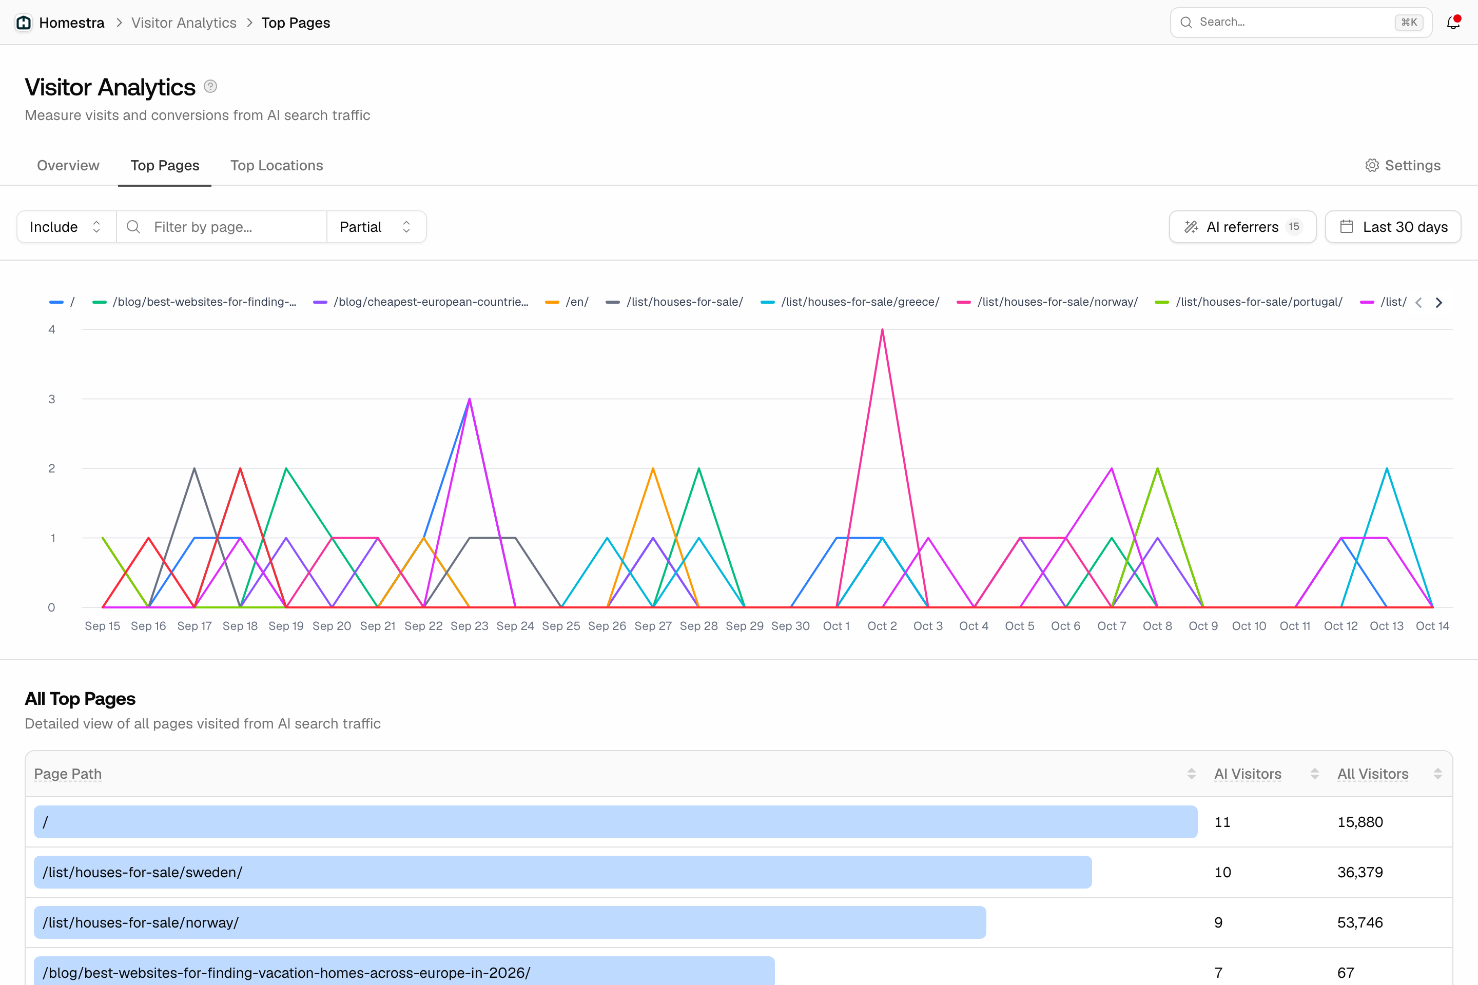Open the Include filter mode dropdown
Screen dimensions: 1478x985
point(66,227)
